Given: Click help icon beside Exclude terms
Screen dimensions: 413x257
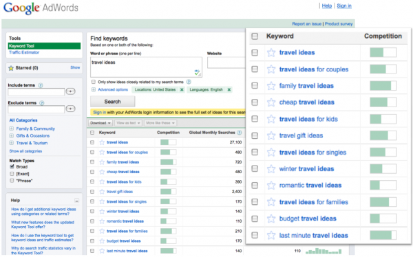Looking at the screenshot, I should [x=41, y=103].
